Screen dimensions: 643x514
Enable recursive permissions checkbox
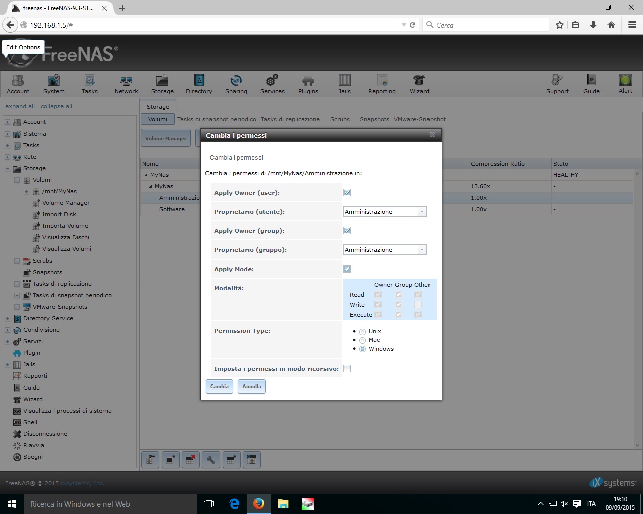[347, 369]
